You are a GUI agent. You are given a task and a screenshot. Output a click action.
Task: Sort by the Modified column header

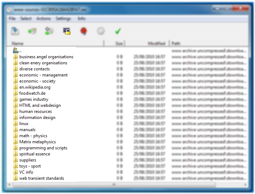[x=147, y=43]
